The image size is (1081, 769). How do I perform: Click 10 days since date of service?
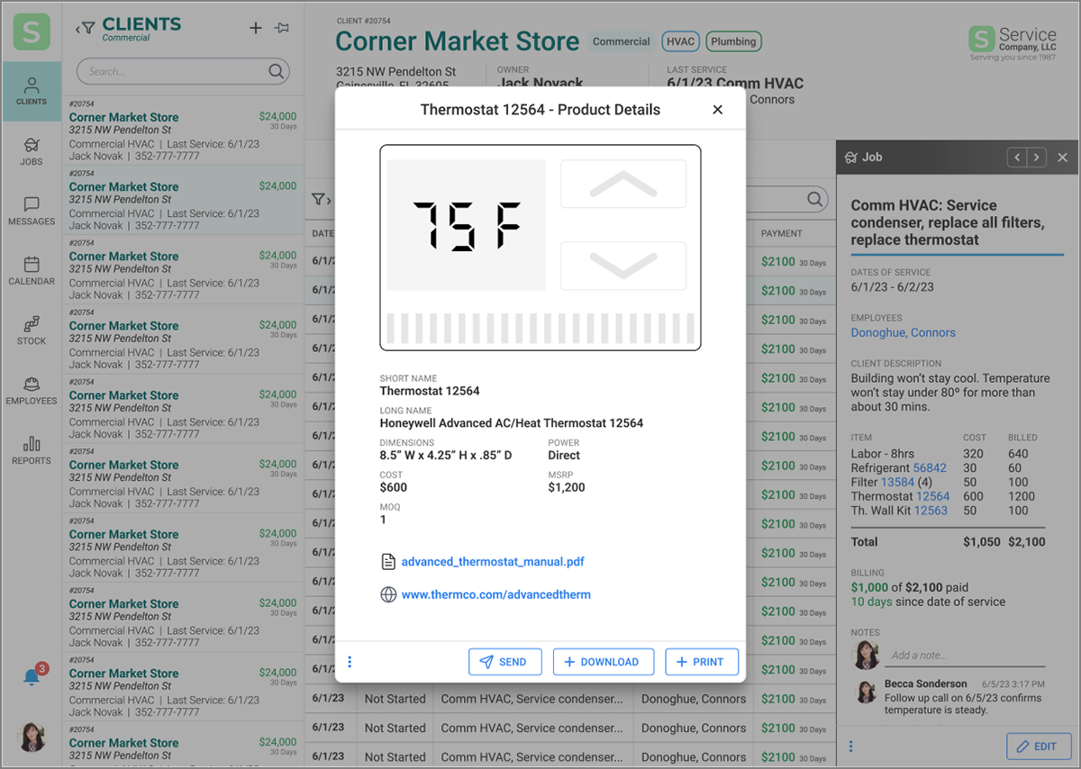click(x=928, y=602)
